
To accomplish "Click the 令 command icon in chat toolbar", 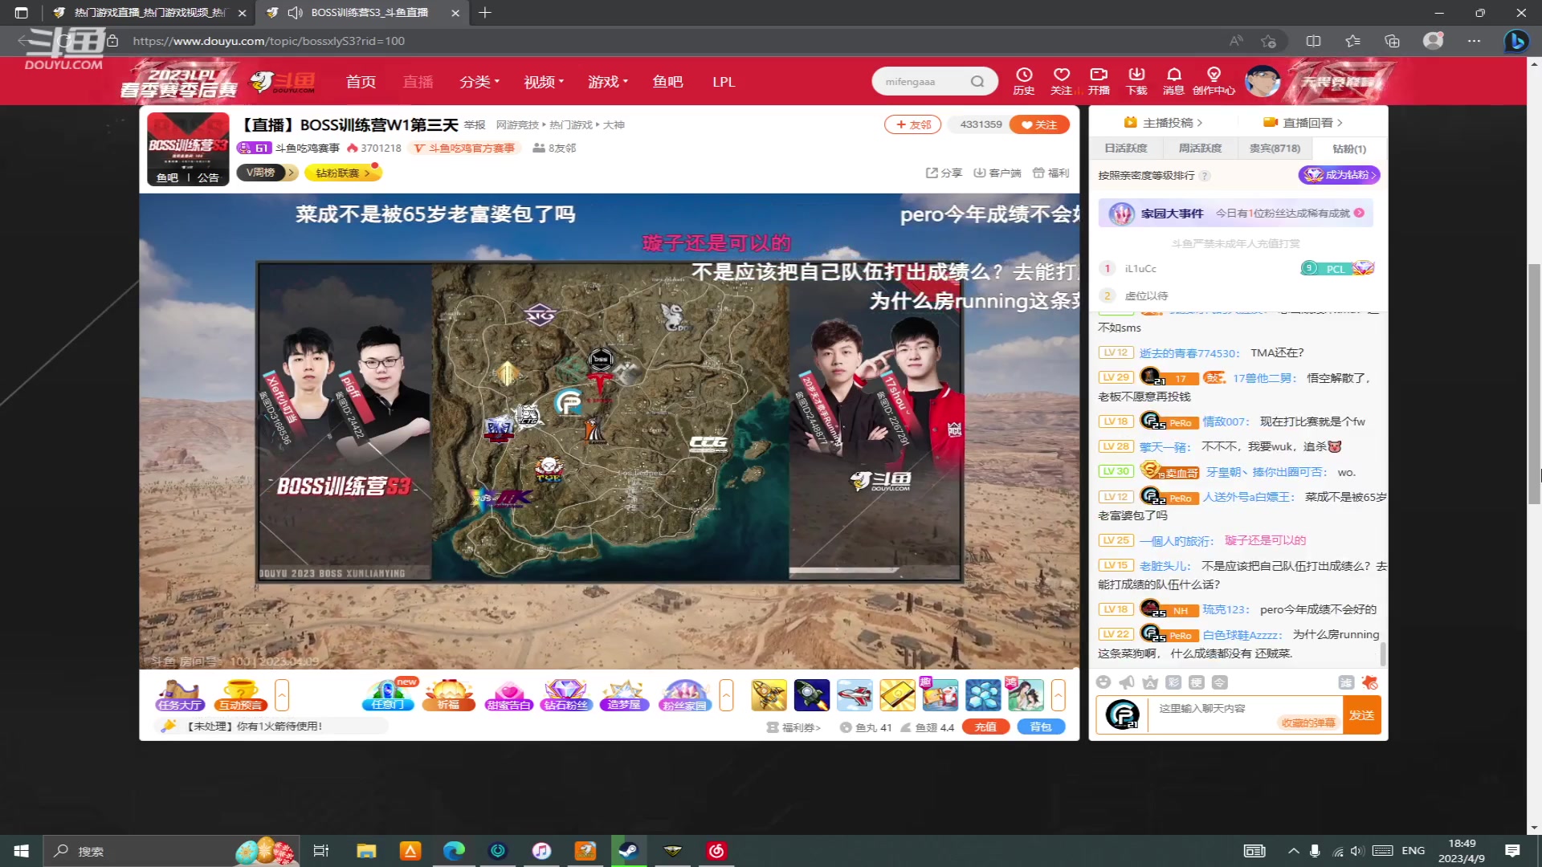I will click(x=1220, y=682).
